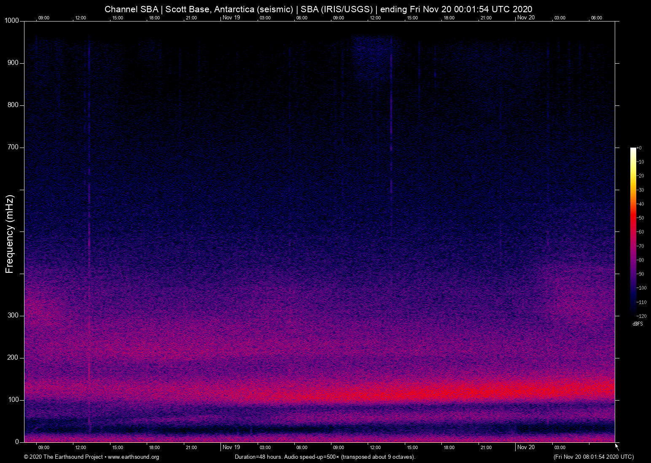Click the www.earthsound.org copyright text
The width and height of the screenshot is (651, 463).
click(91, 457)
